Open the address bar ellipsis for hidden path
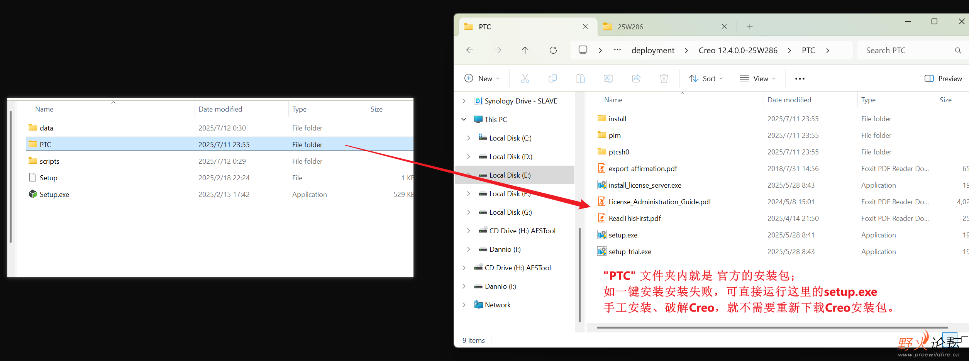This screenshot has width=969, height=361. coord(617,50)
